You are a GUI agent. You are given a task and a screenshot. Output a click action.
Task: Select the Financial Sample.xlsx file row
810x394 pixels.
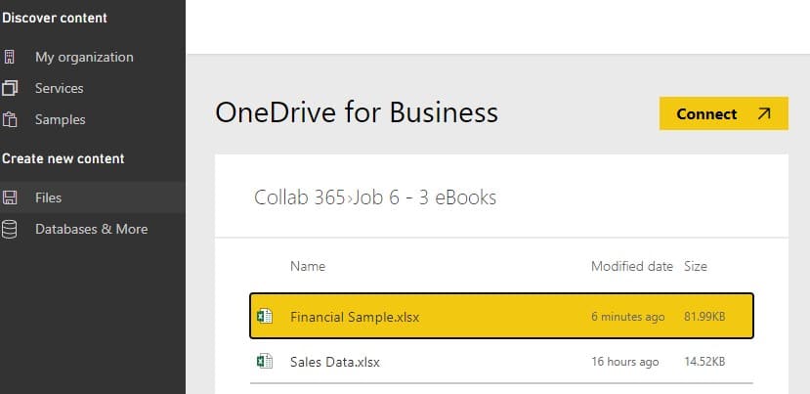(x=501, y=316)
